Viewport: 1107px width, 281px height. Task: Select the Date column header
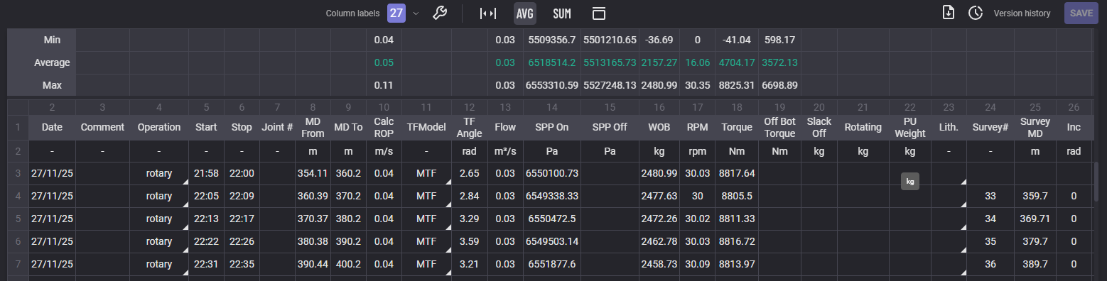click(52, 128)
